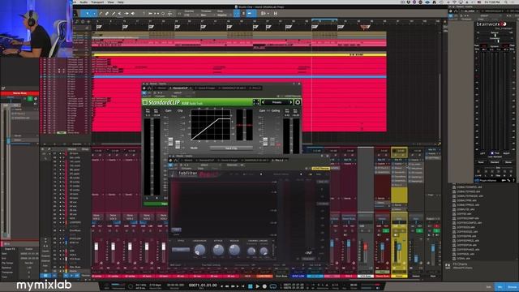Screen dimensions: 519x292
Task: Open StandardCLIP settings gear icon
Action: point(298,102)
